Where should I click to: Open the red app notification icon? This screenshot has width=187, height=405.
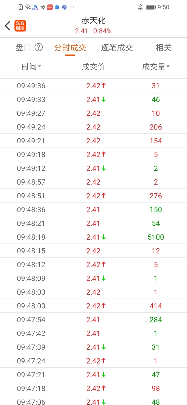pos(50,7)
